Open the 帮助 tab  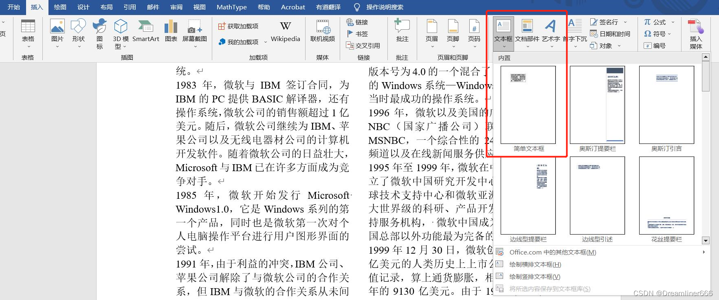[264, 7]
